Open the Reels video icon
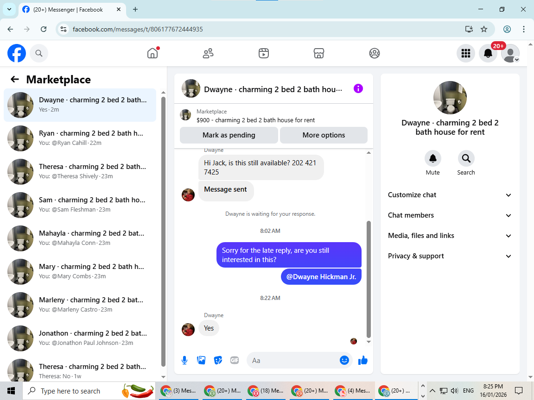Viewport: 534px width, 400px height. tap(264, 53)
